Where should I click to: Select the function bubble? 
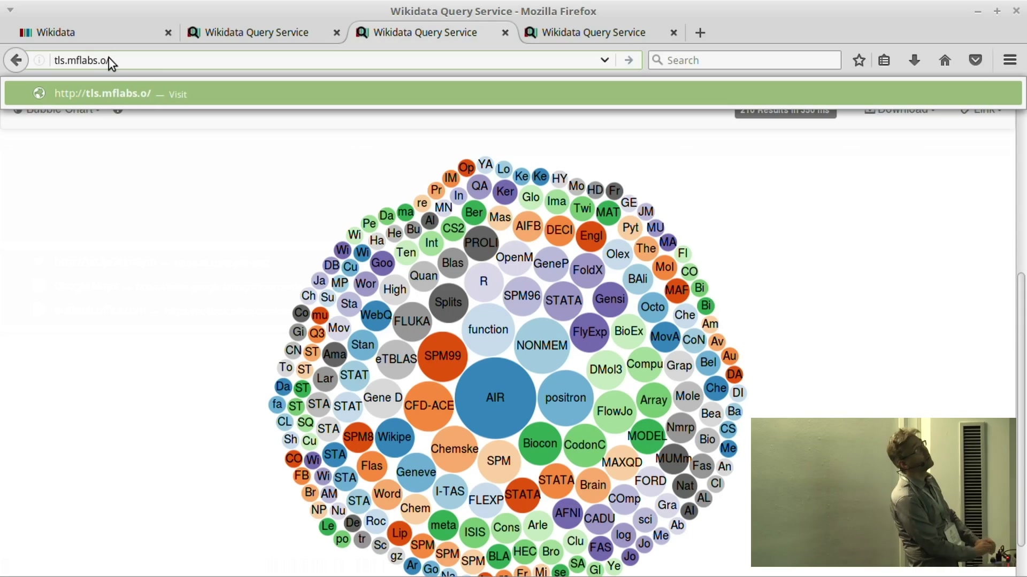coord(488,330)
